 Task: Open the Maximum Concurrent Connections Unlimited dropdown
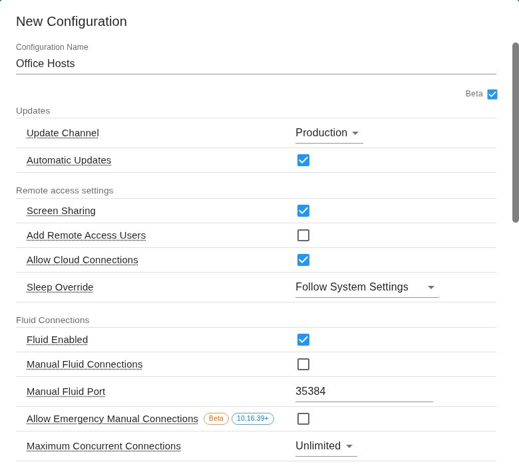click(x=326, y=446)
